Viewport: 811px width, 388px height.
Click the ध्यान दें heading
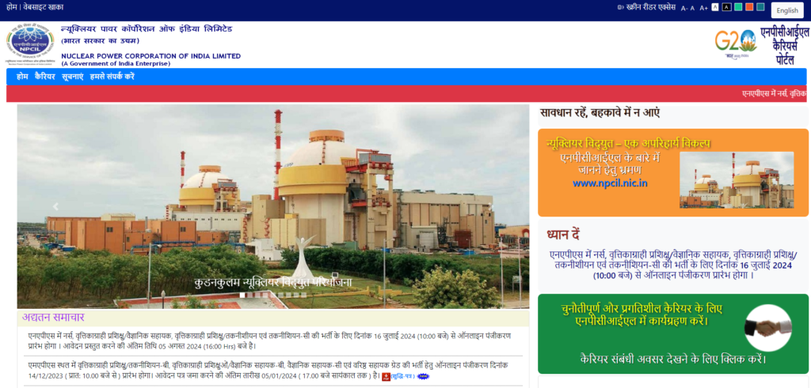tap(563, 235)
